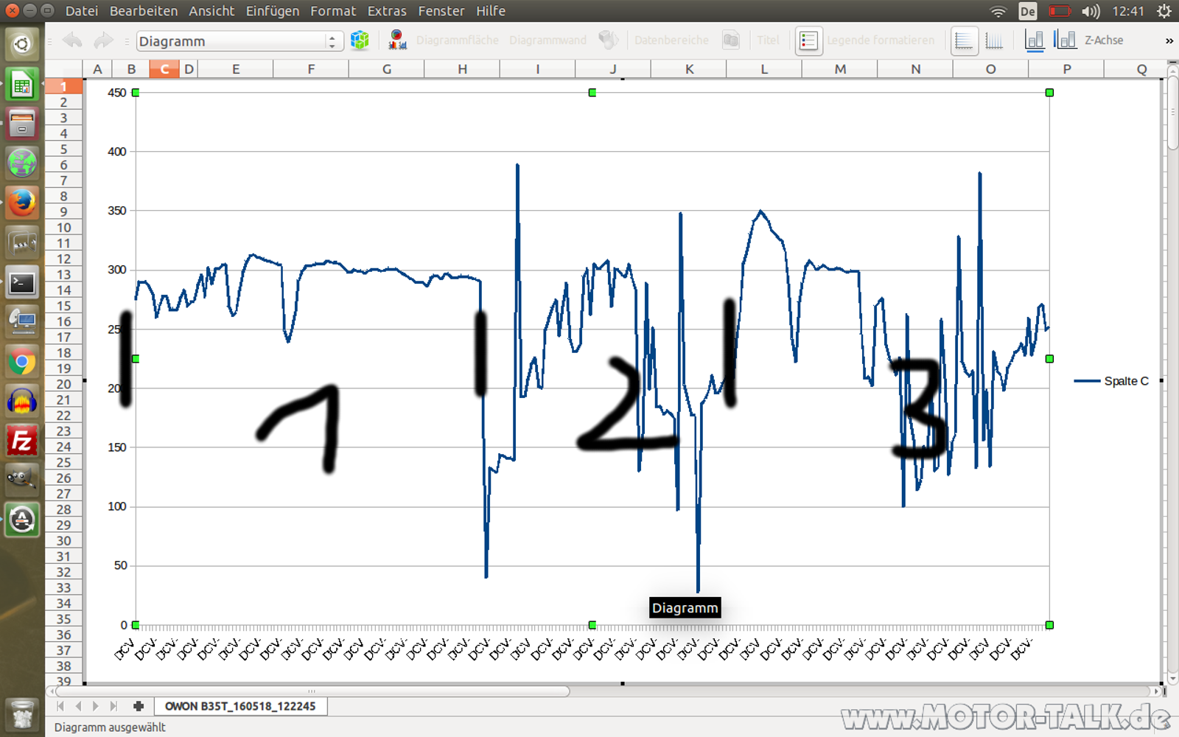Launch Firefox from the dock
Image resolution: width=1179 pixels, height=737 pixels.
coord(22,202)
